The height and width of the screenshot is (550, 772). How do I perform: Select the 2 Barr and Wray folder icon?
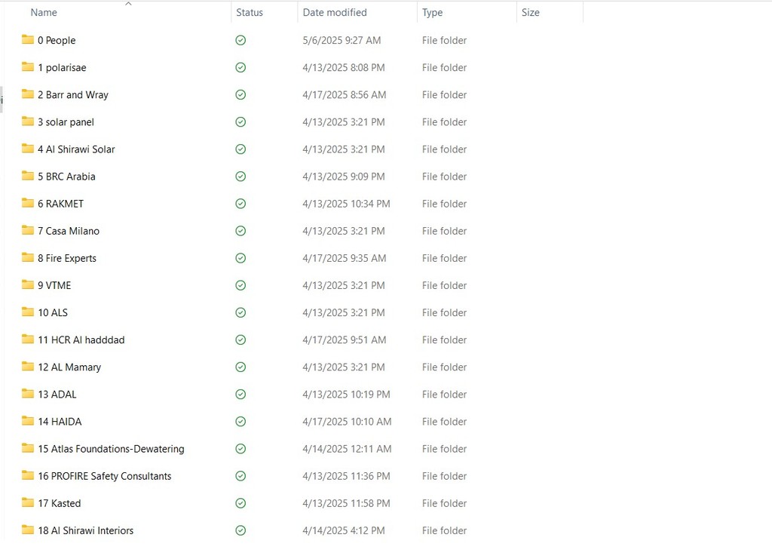[28, 94]
